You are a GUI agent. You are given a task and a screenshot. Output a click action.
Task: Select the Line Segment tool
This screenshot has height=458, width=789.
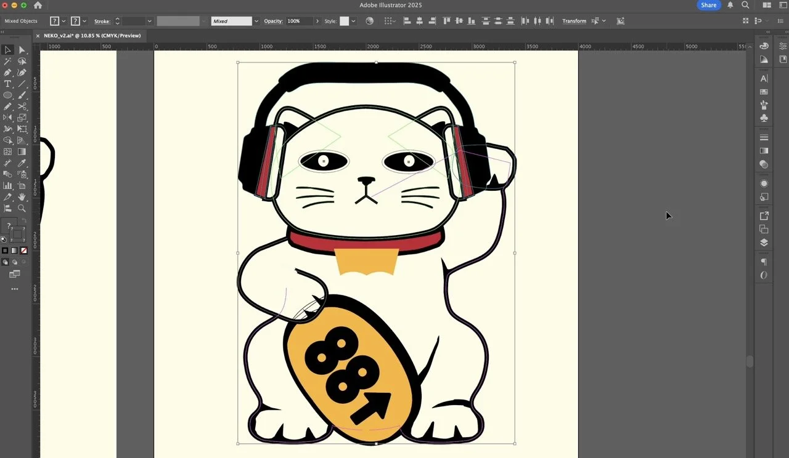[x=22, y=84]
